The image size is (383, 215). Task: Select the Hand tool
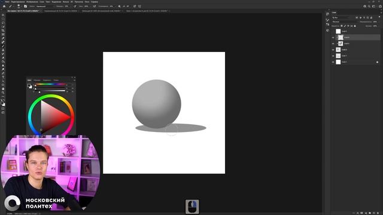click(x=3, y=89)
